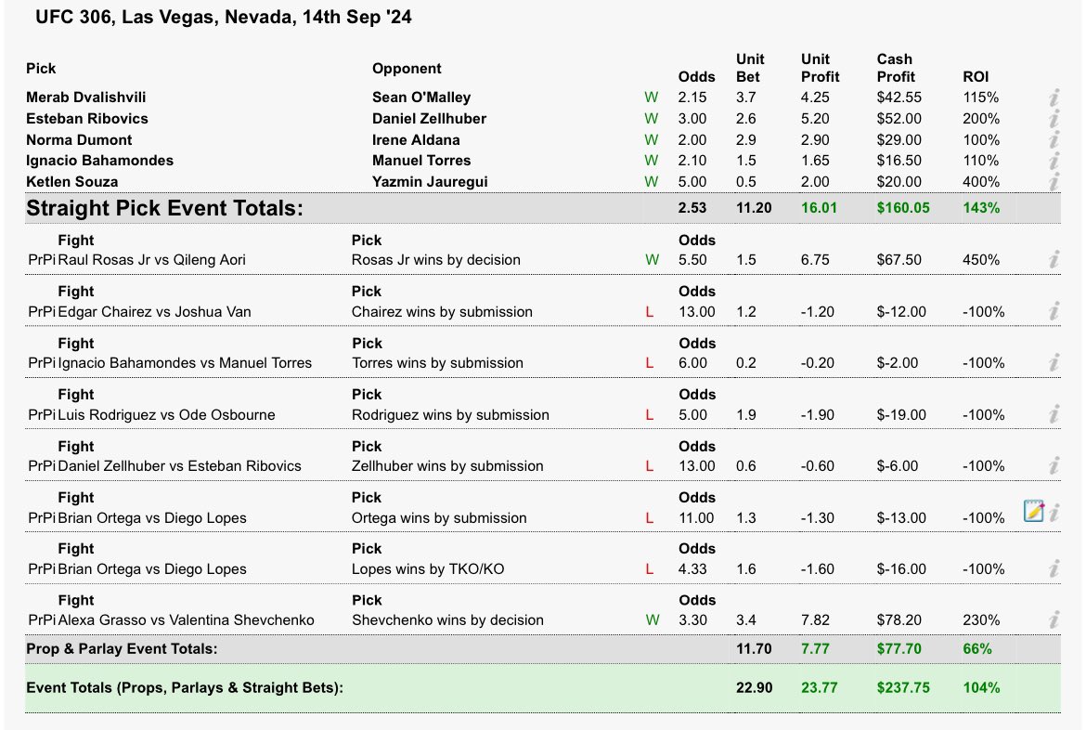This screenshot has width=1086, height=730.
Task: Click the 143% straight pick ROI
Action: [x=981, y=208]
